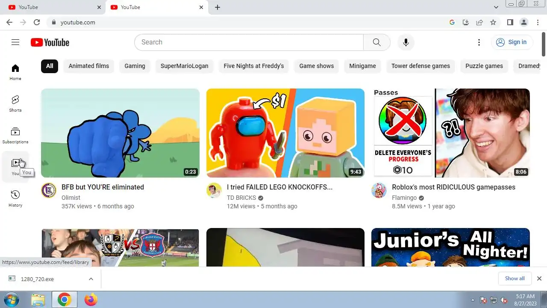This screenshot has height=308, width=547.
Task: Click the YouTube logo
Action: pyautogui.click(x=50, y=42)
